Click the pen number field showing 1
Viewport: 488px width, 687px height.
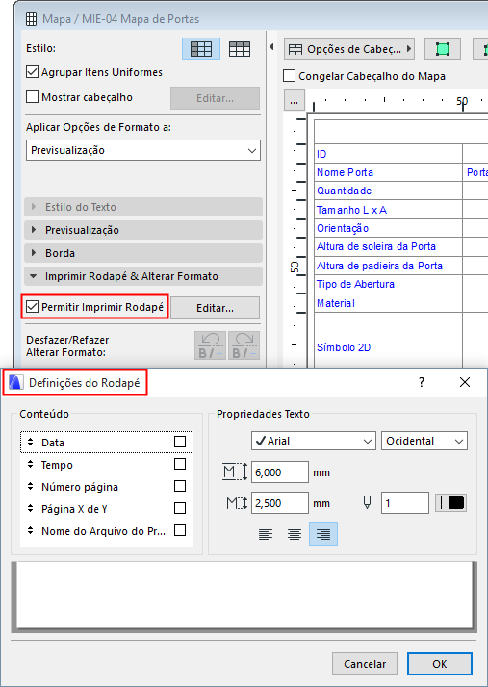click(x=405, y=503)
